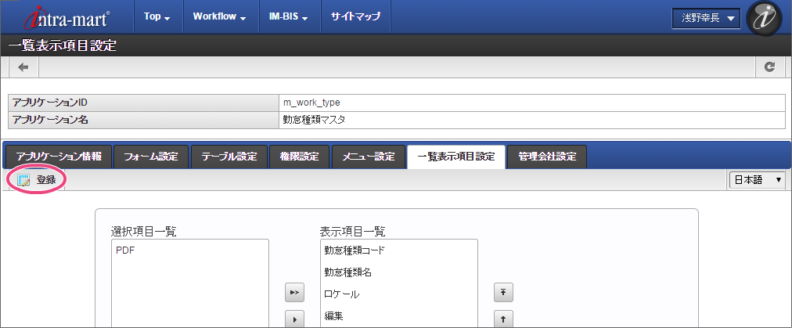Click the アプリケーションID label cell
This screenshot has height=328, width=792.
tap(143, 103)
